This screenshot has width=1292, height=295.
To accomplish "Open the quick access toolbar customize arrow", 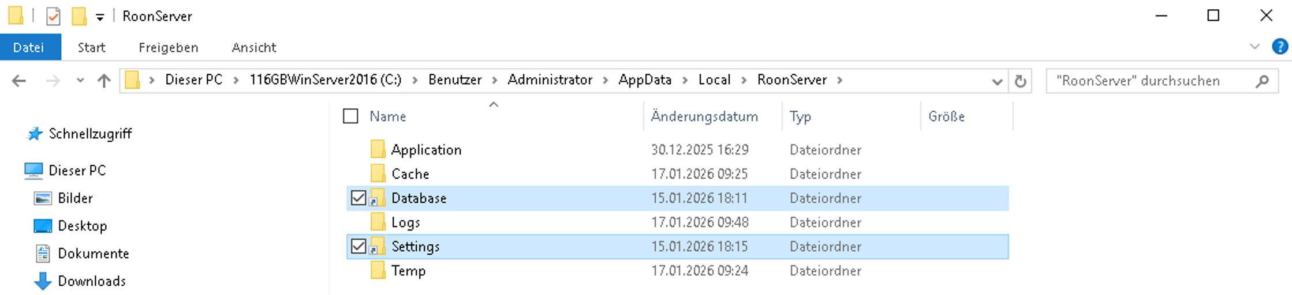I will pyautogui.click(x=100, y=17).
